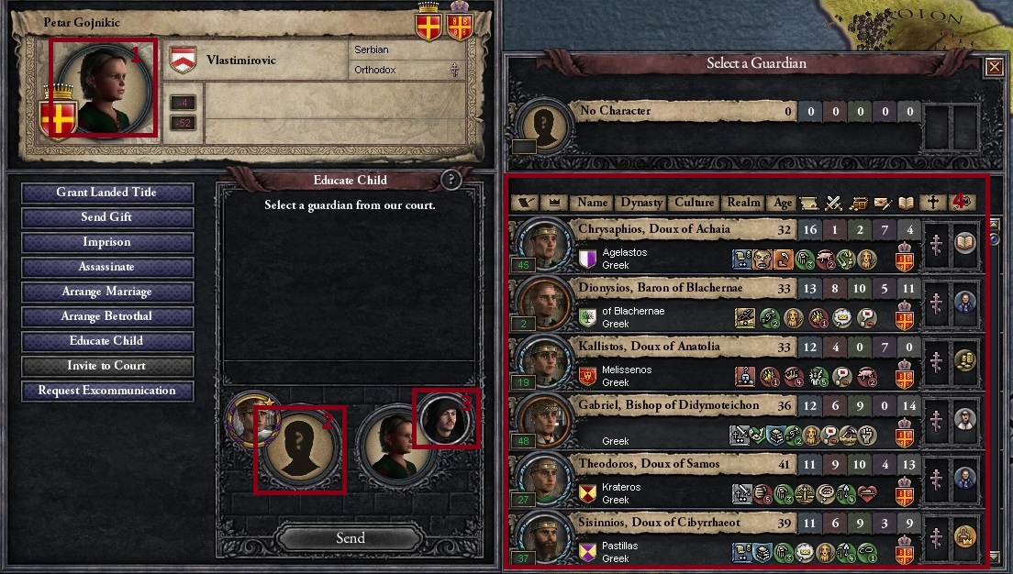Sort guardians by diplomacy scroll icon
The width and height of the screenshot is (1013, 574).
pos(808,203)
